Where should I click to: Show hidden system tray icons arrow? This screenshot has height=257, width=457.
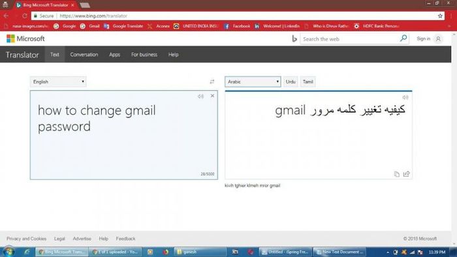[x=388, y=252]
